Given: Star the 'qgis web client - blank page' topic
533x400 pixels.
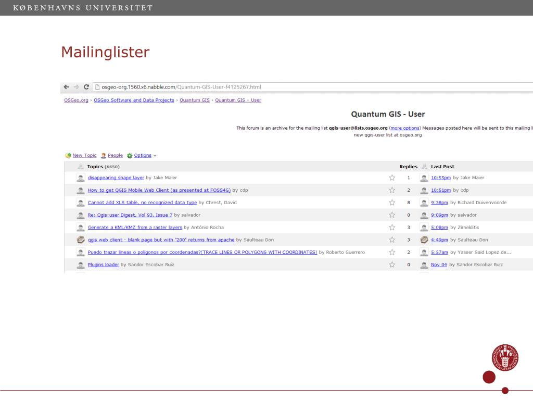Looking at the screenshot, I should (392, 240).
